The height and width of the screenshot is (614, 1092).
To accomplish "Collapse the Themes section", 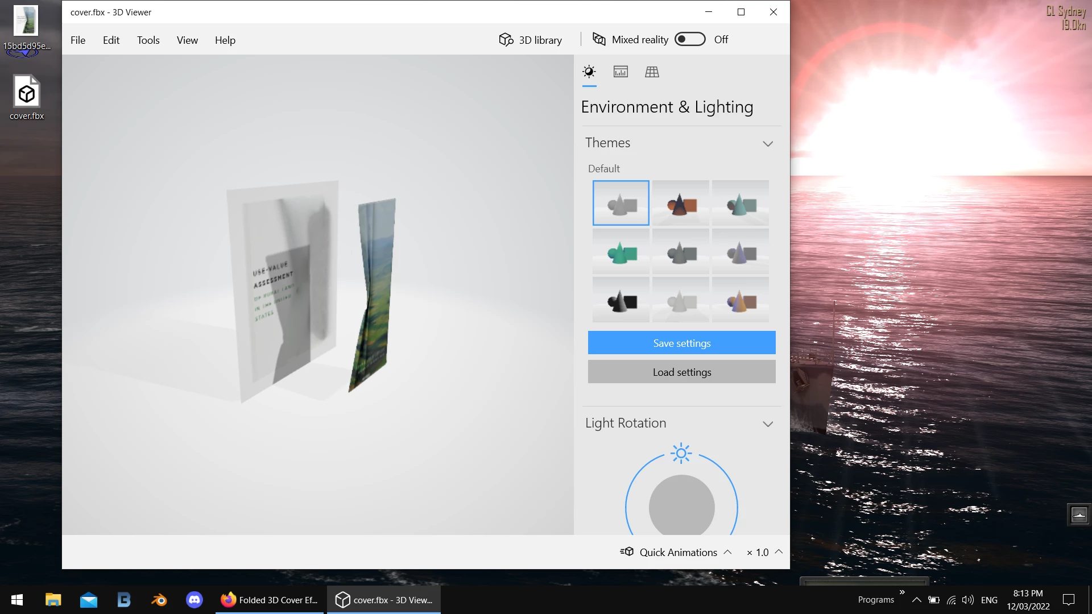I will [x=768, y=143].
